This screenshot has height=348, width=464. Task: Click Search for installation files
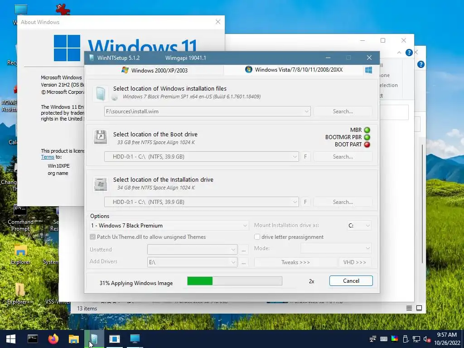[343, 111]
